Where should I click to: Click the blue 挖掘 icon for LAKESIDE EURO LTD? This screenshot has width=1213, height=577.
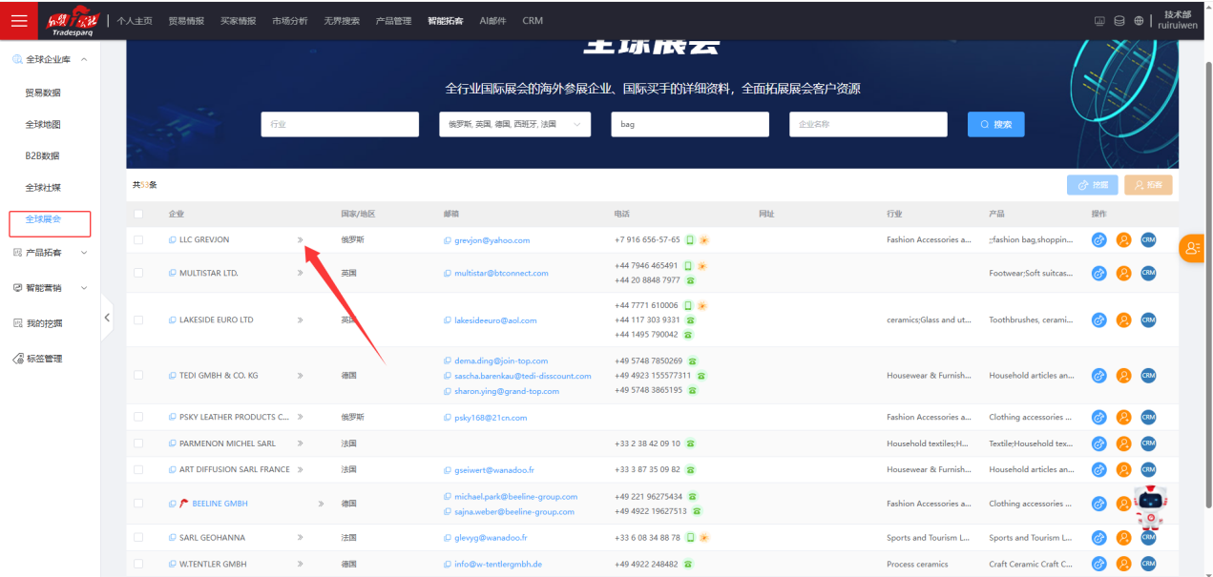[x=1098, y=320]
